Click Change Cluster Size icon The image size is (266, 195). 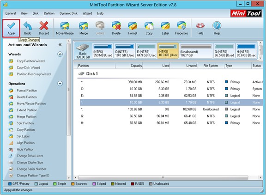11,163
